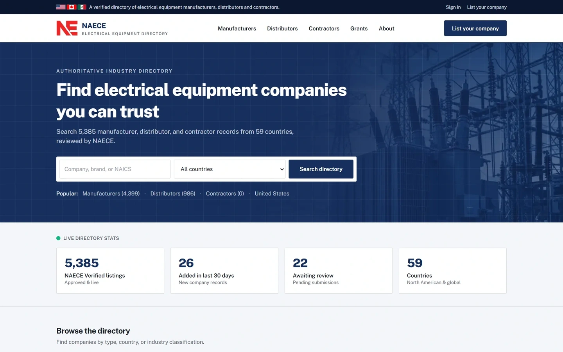Click the Sign in link
The height and width of the screenshot is (352, 563).
click(453, 7)
